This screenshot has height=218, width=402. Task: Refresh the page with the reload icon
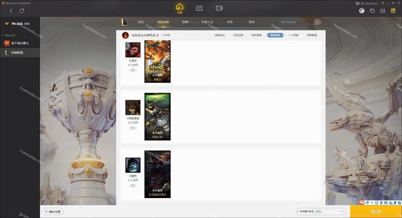point(22,11)
